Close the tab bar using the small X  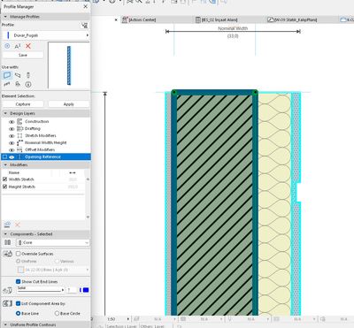[x=116, y=19]
